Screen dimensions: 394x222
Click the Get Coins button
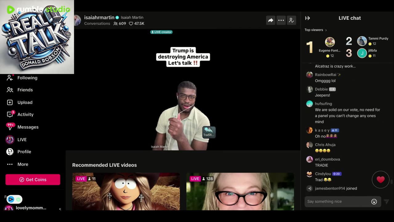click(33, 179)
